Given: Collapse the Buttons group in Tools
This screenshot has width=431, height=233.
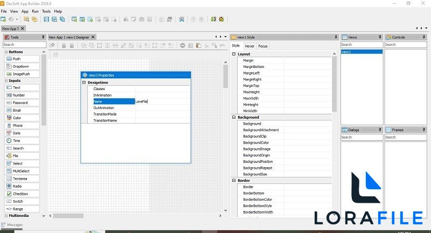Looking at the screenshot, I should (x=6, y=52).
